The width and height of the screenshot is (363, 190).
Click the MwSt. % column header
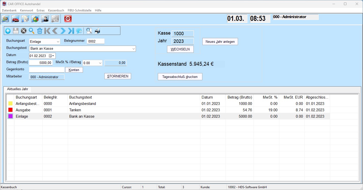click(x=266, y=97)
